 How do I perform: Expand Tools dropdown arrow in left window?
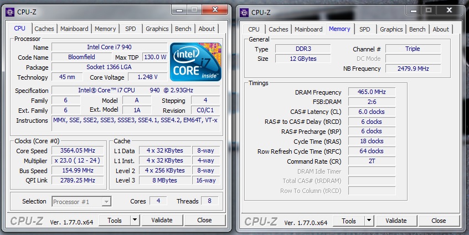point(135,221)
